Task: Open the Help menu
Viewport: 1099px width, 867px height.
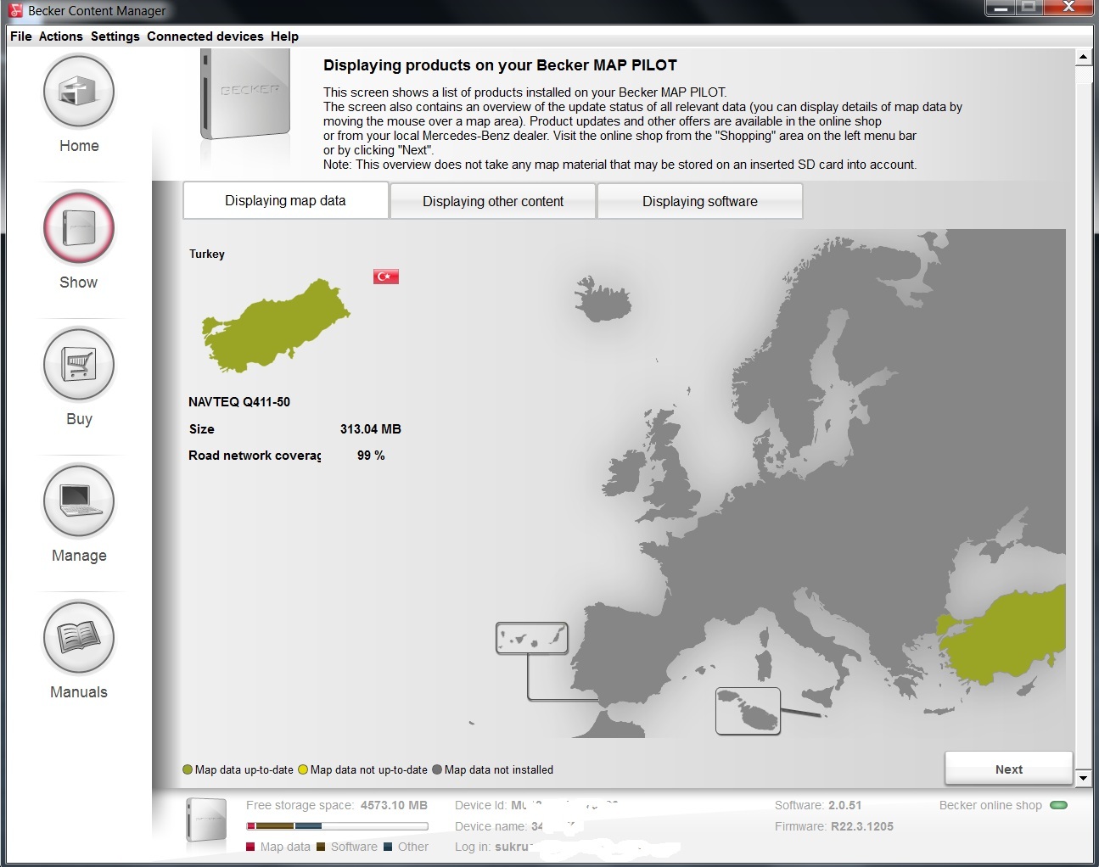Action: coord(285,36)
